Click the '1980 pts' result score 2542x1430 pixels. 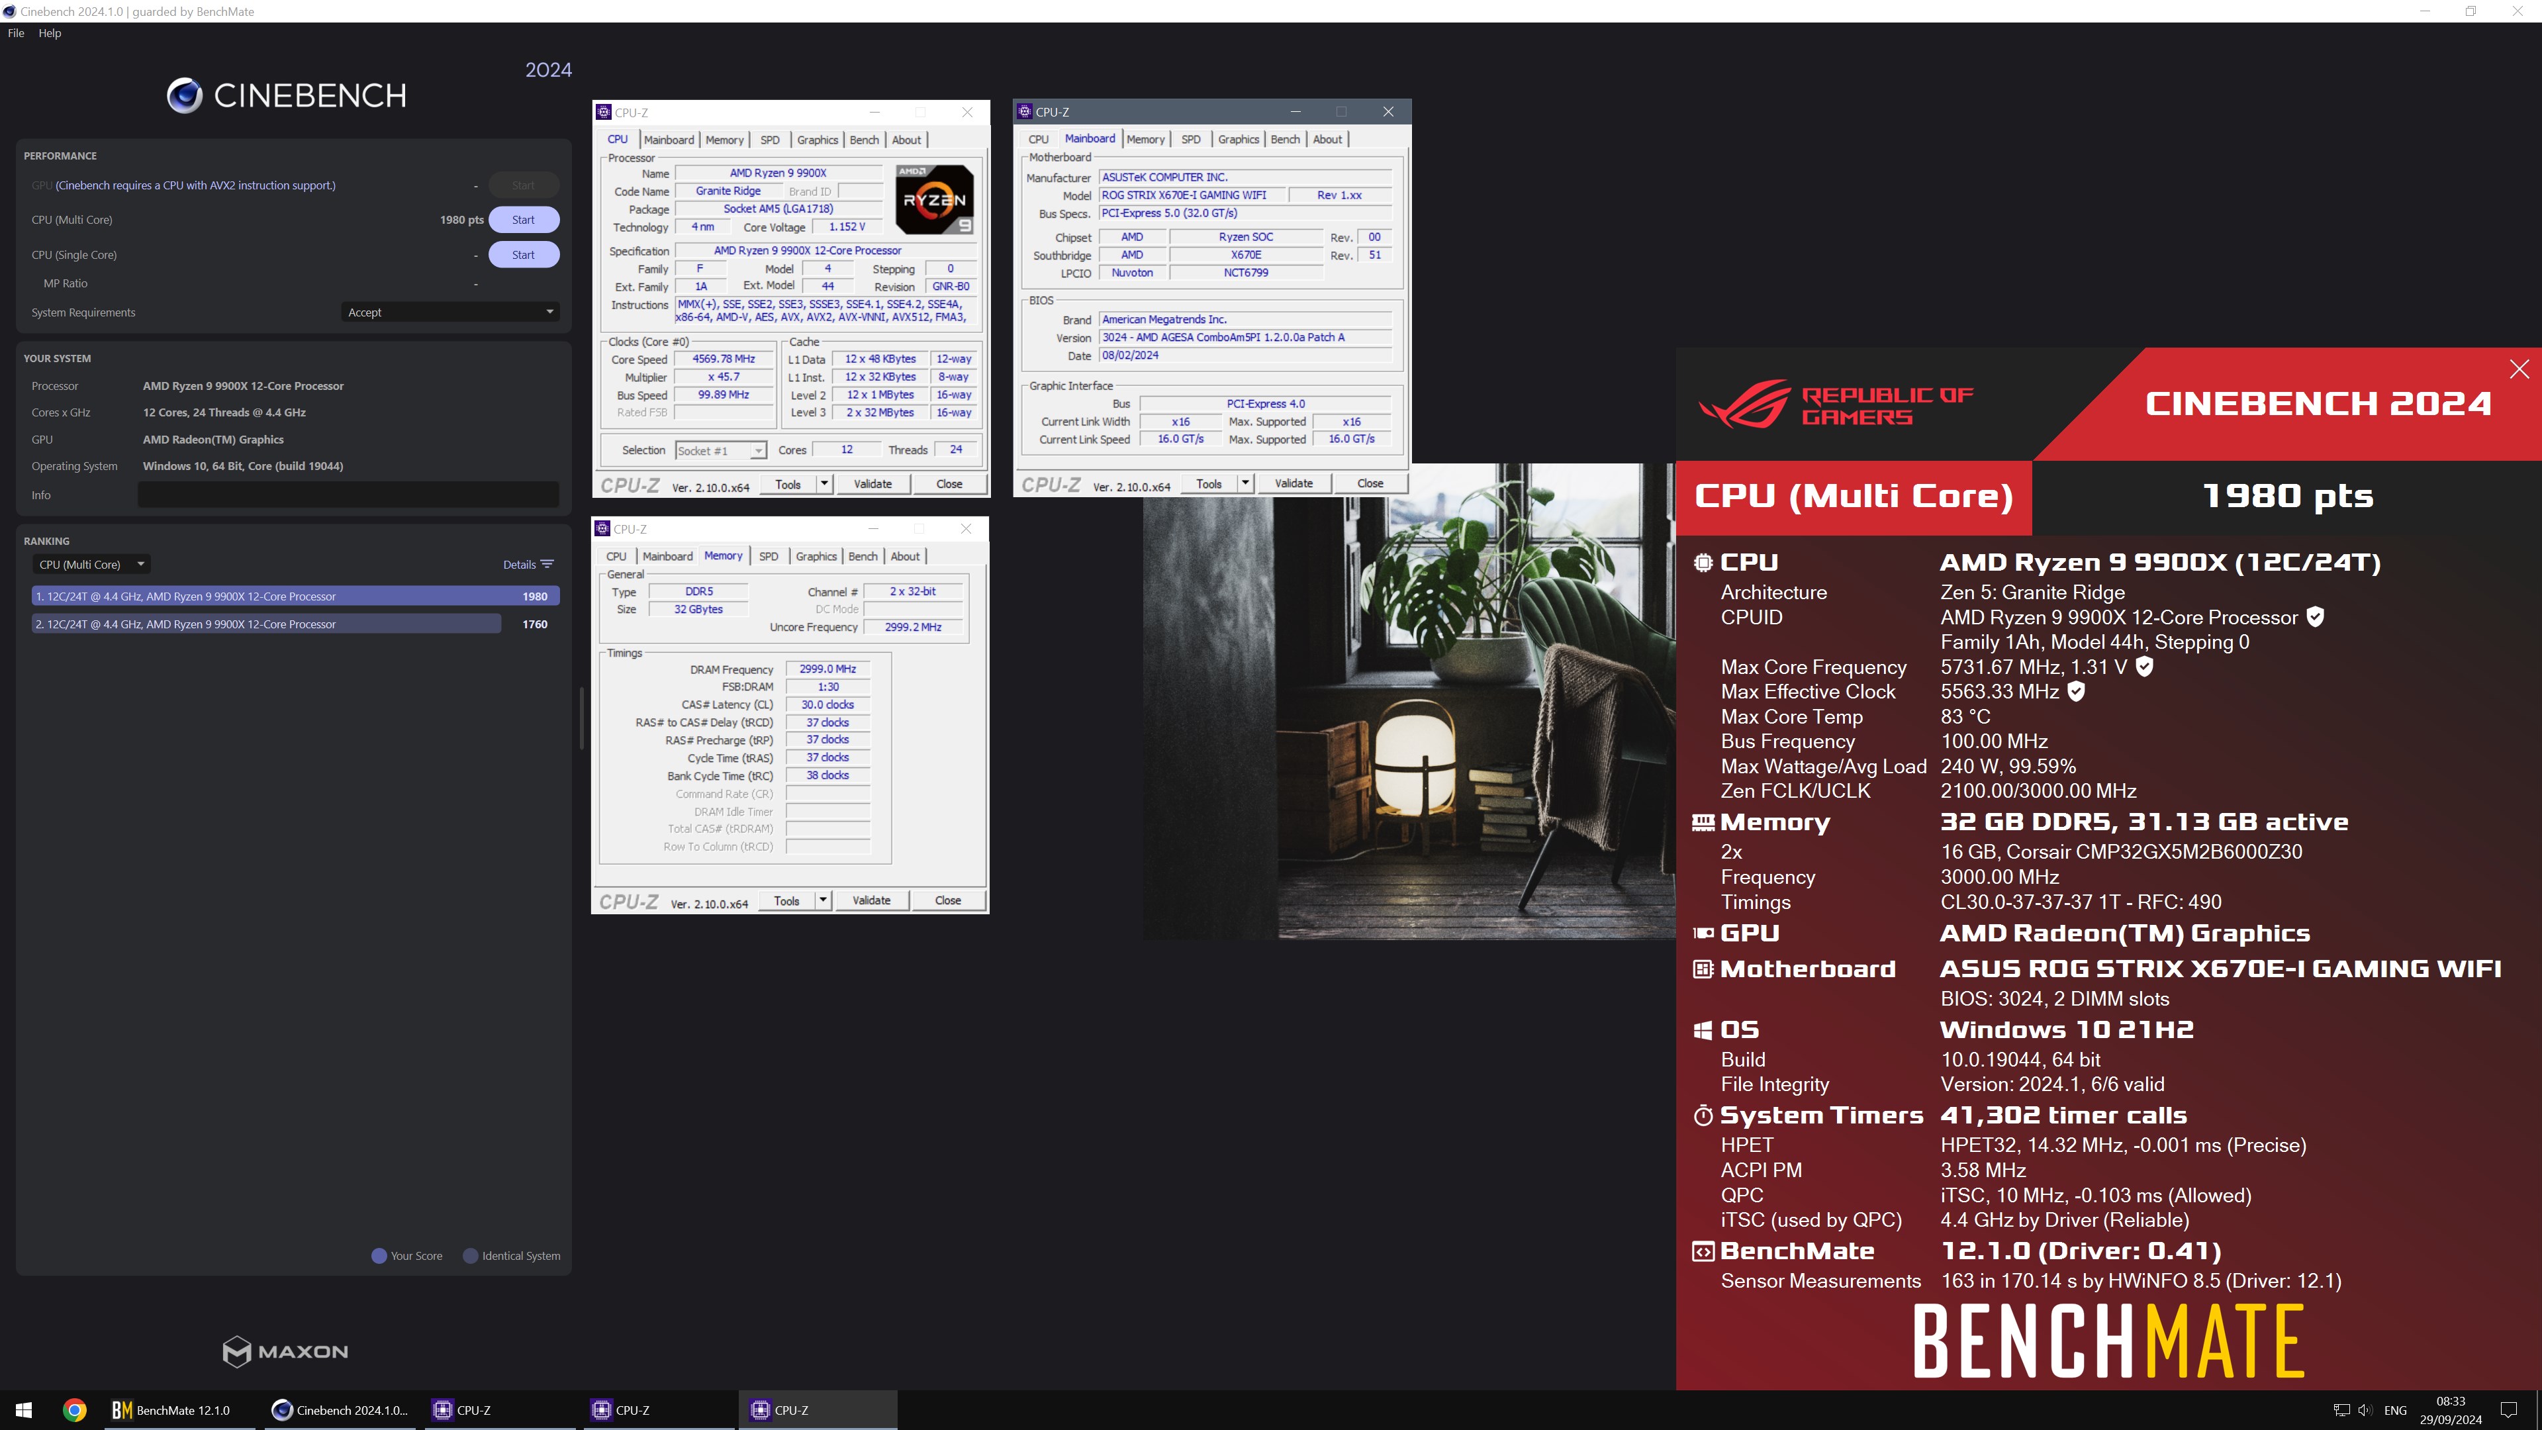2287,495
